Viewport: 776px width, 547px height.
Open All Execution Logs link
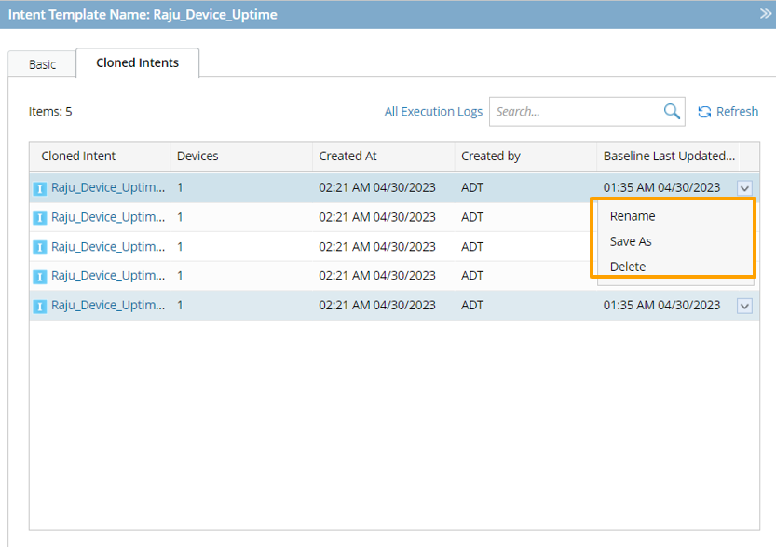(433, 112)
